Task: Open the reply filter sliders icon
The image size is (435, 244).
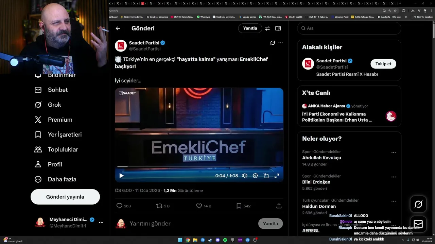Action: (267, 28)
